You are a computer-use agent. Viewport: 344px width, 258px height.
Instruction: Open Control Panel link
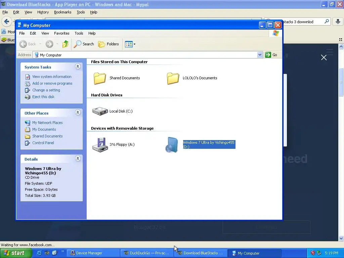[43, 143]
